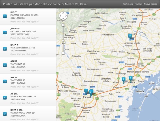This screenshot has width=160, height=121.
Task: Pan the map right with the arrow
Action: (x=66, y=16)
